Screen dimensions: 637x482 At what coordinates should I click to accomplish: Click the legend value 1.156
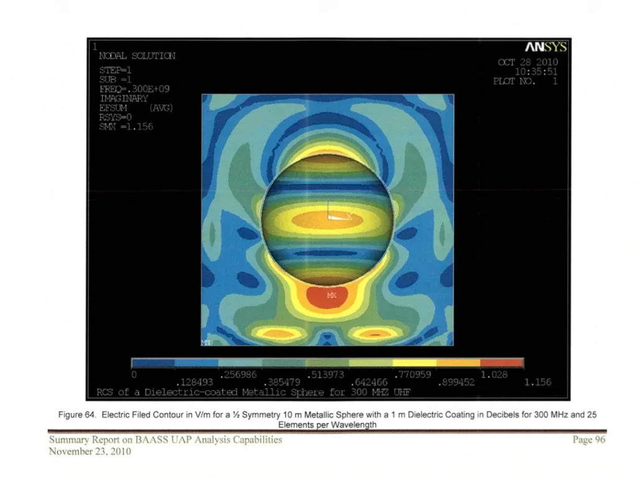tap(538, 382)
